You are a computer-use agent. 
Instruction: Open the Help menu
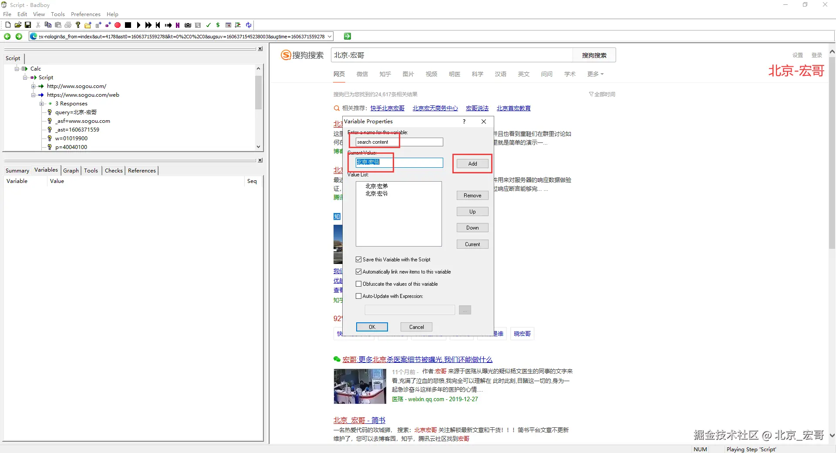[112, 14]
